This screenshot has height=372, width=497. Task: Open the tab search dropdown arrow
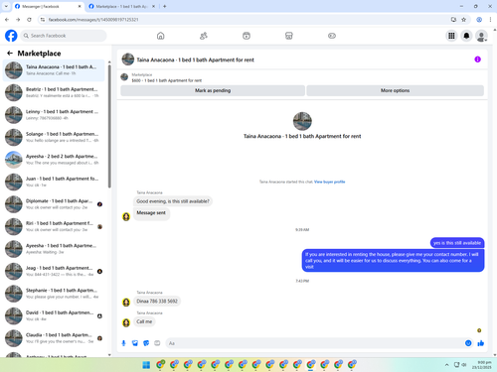6,6
